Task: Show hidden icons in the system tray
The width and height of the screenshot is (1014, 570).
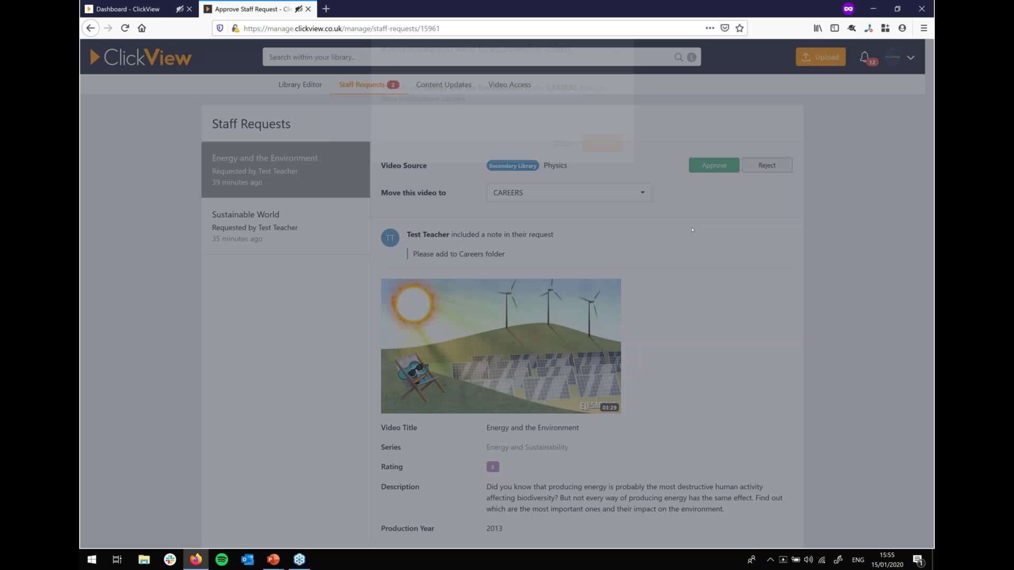Action: 771,559
